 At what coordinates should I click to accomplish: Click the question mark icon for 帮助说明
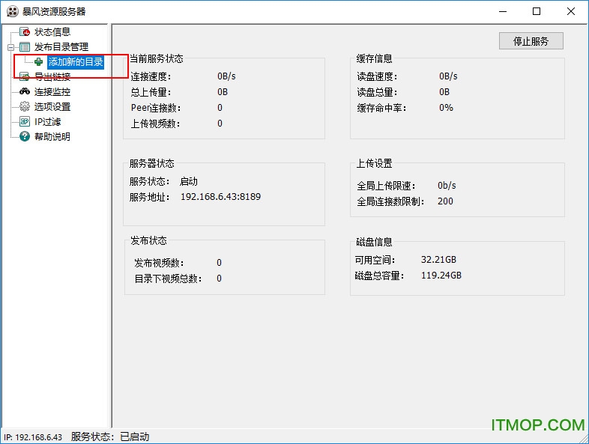[x=25, y=136]
